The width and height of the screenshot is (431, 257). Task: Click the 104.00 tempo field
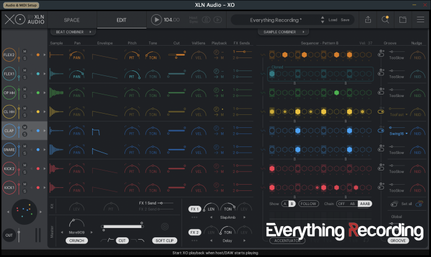point(172,20)
